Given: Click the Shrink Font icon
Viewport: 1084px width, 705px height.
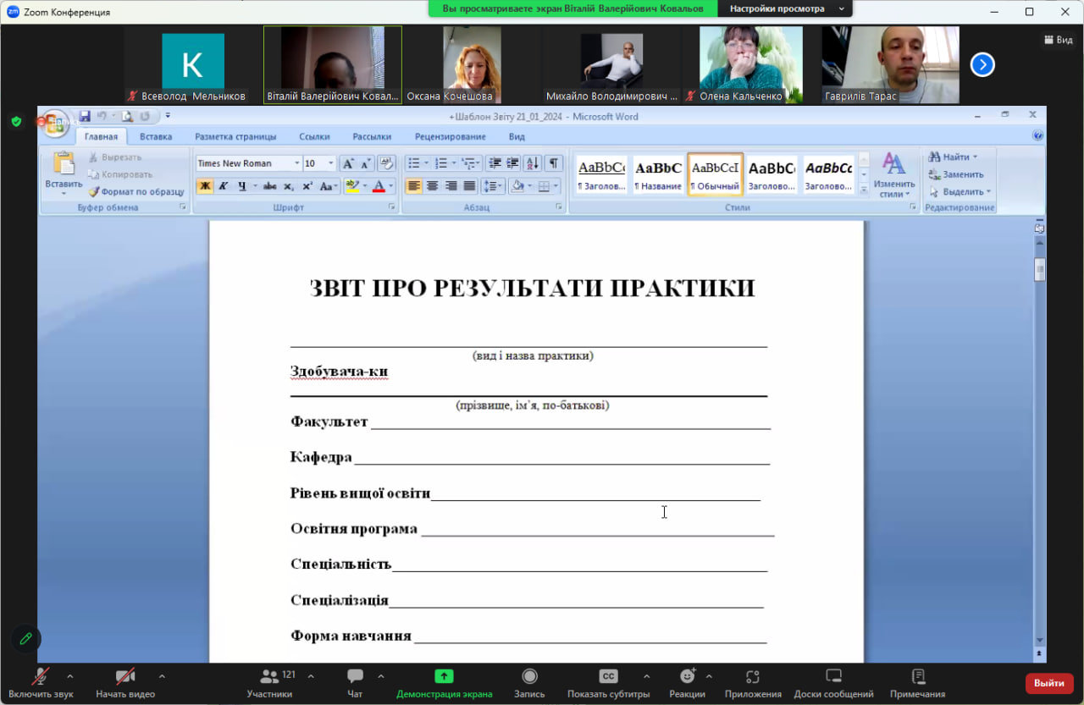Looking at the screenshot, I should pyautogui.click(x=366, y=163).
